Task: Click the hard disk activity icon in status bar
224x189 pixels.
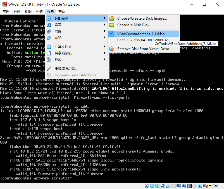Action: tap(147, 186)
